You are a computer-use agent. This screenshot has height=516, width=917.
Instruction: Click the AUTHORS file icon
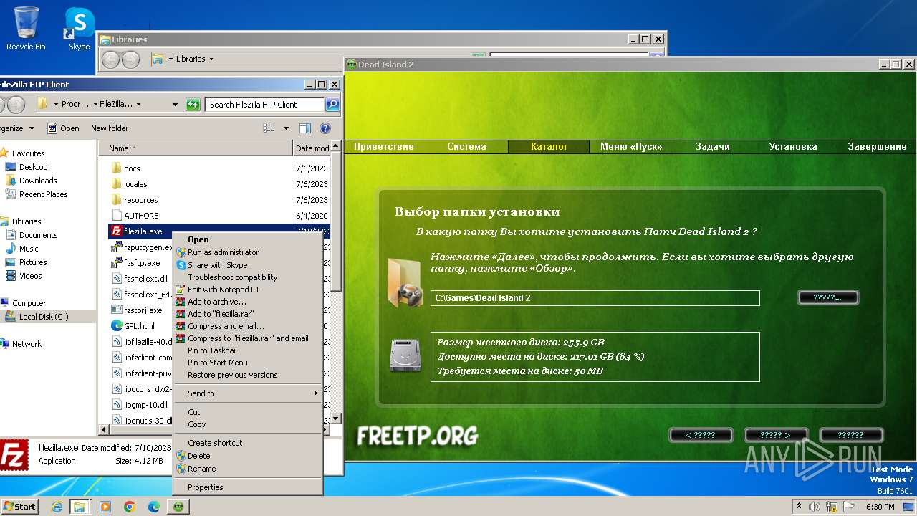(117, 216)
